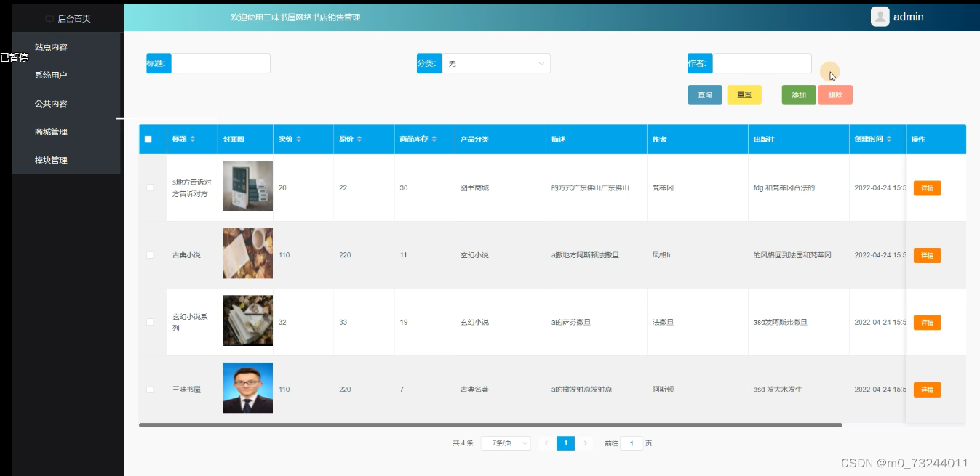Go to next page arrow in pagination
Image resolution: width=980 pixels, height=476 pixels.
pyautogui.click(x=586, y=443)
